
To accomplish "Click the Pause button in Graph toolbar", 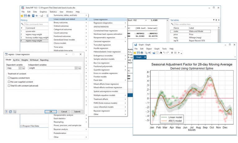I will click(x=175, y=53).
